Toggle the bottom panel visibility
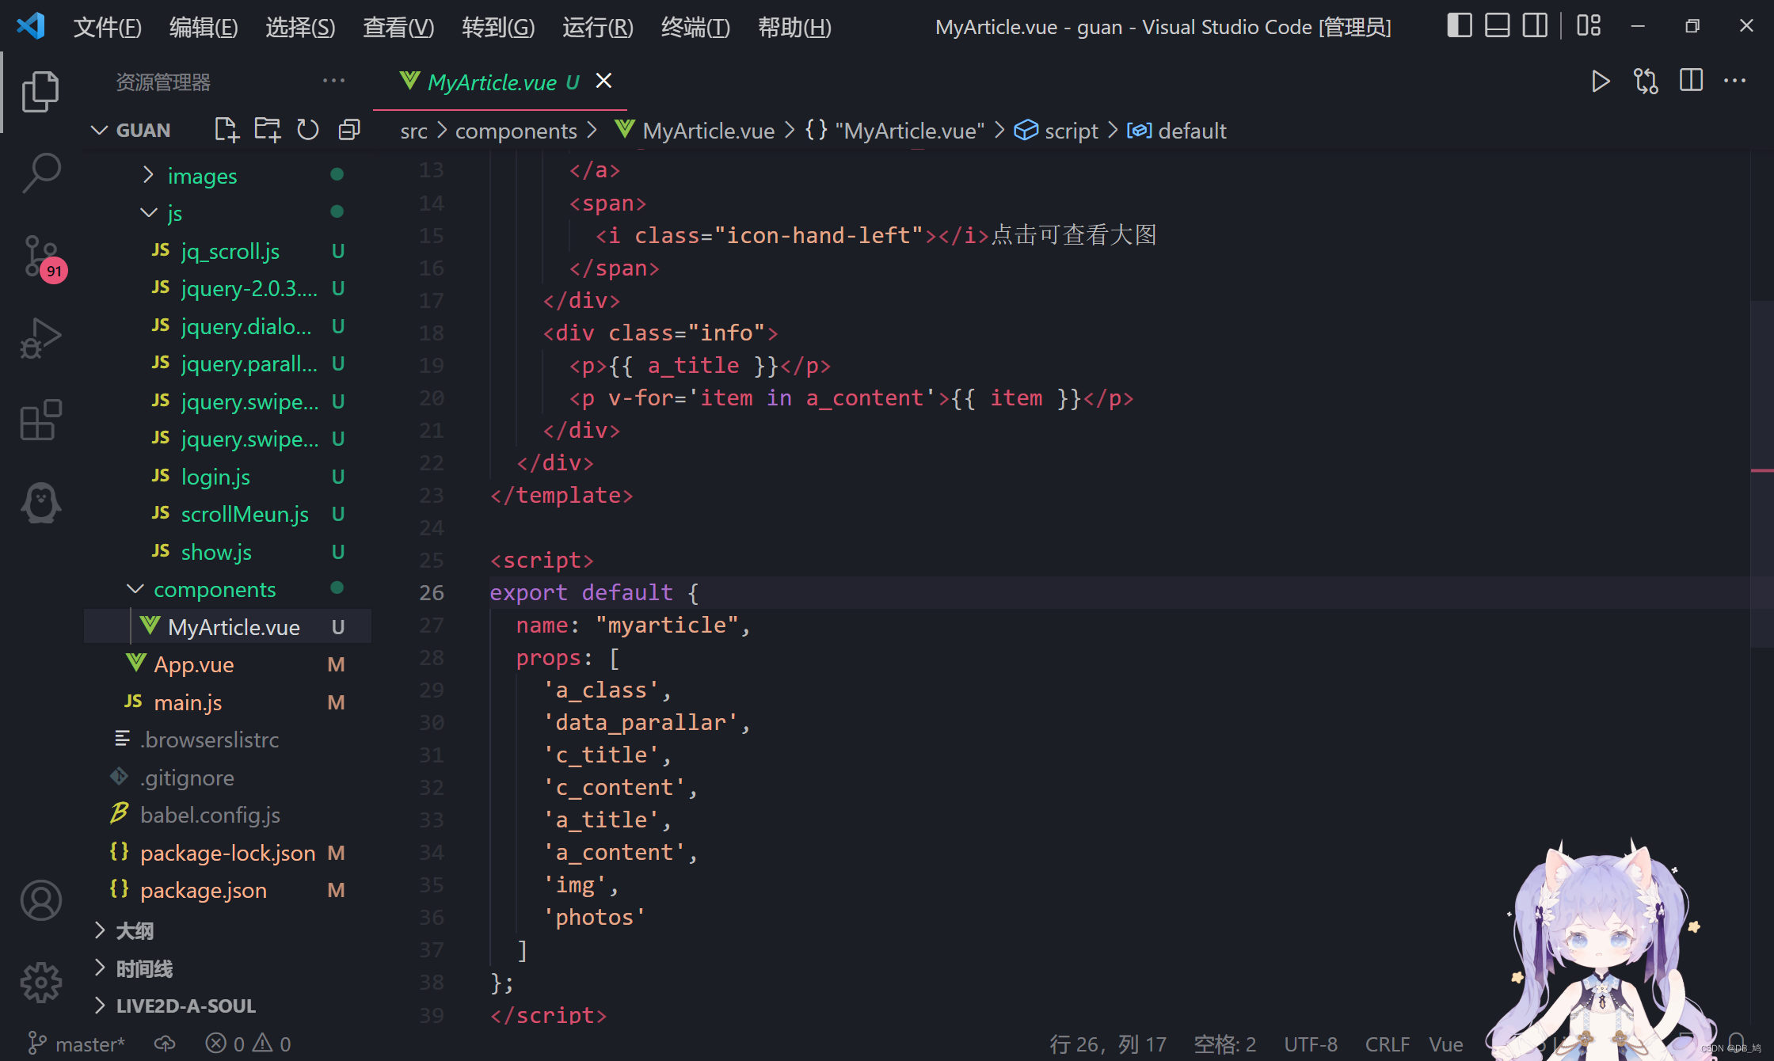Viewport: 1774px width, 1061px height. point(1497,26)
